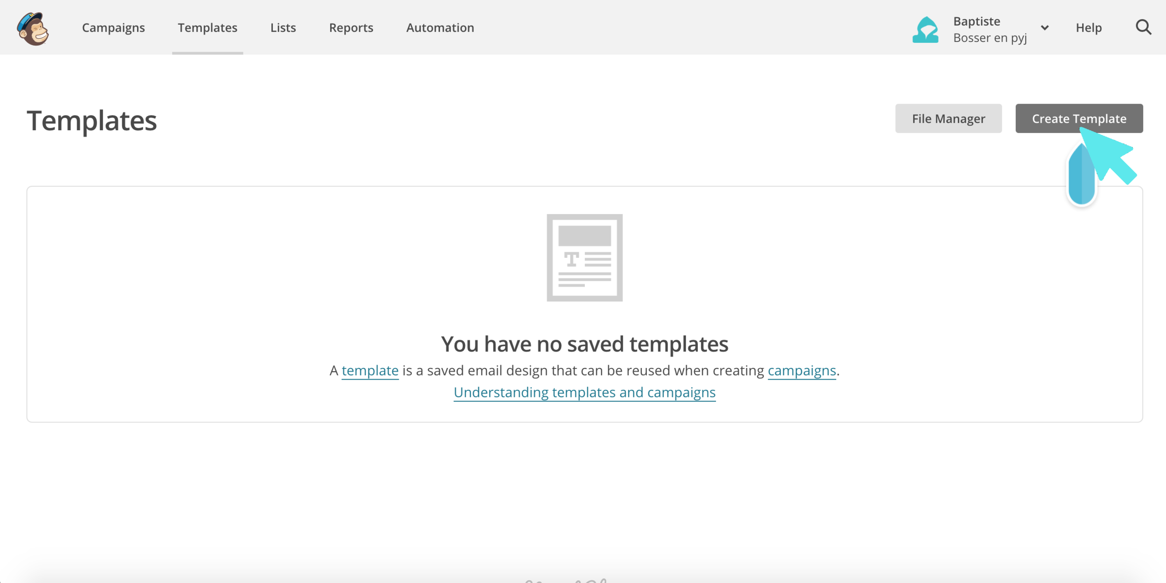Select the Templates navigation tab
This screenshot has height=583, width=1166.
click(x=208, y=28)
